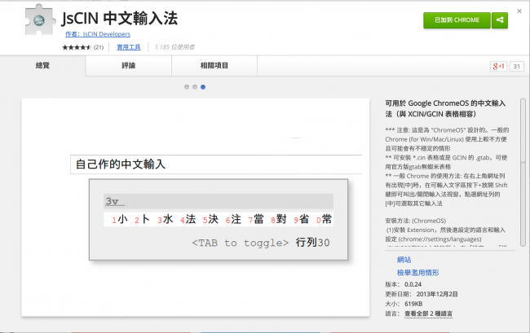Click the 已加到 CHROME button

(x=457, y=20)
